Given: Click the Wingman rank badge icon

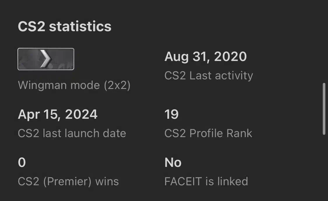Looking at the screenshot, I should point(46,59).
